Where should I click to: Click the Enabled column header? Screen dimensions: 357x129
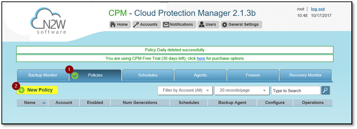pos(95,103)
